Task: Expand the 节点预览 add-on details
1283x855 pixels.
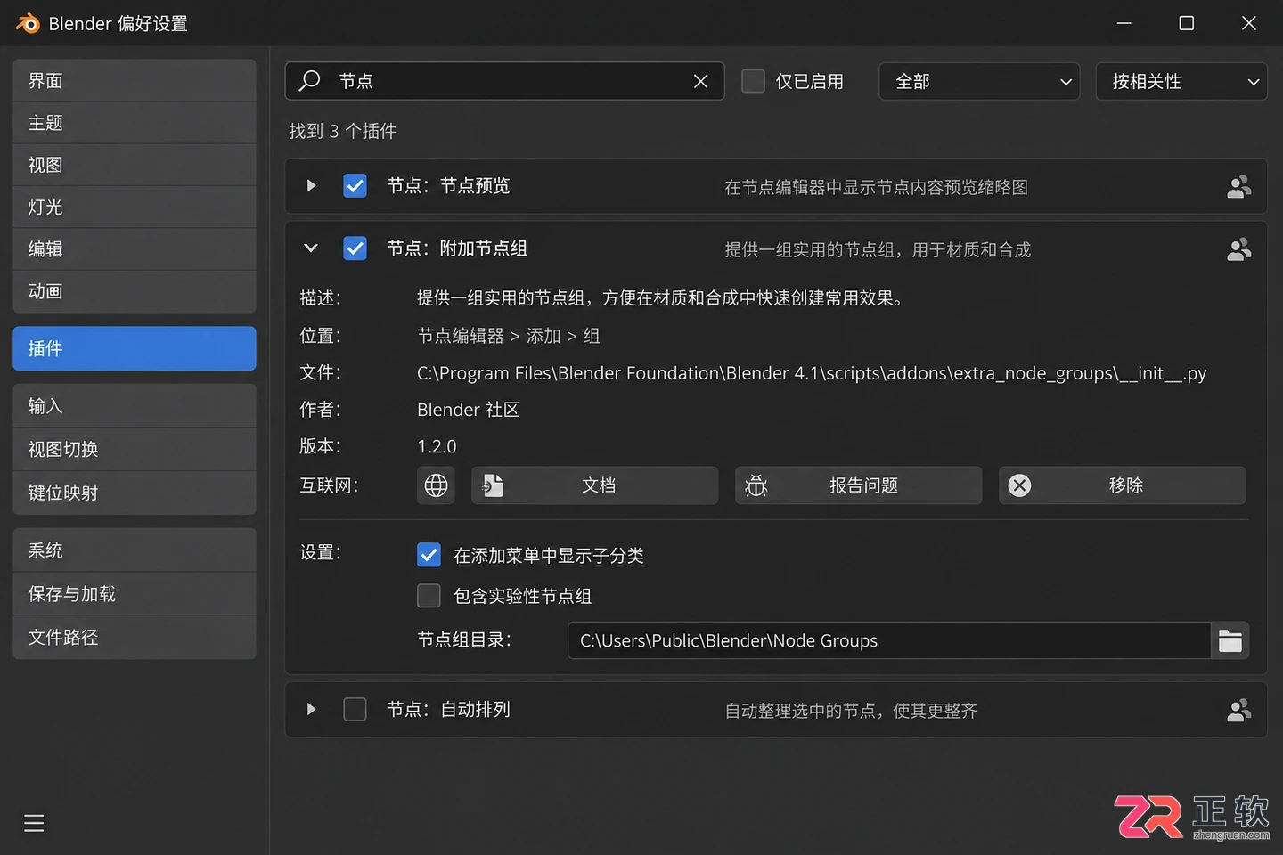Action: (311, 186)
